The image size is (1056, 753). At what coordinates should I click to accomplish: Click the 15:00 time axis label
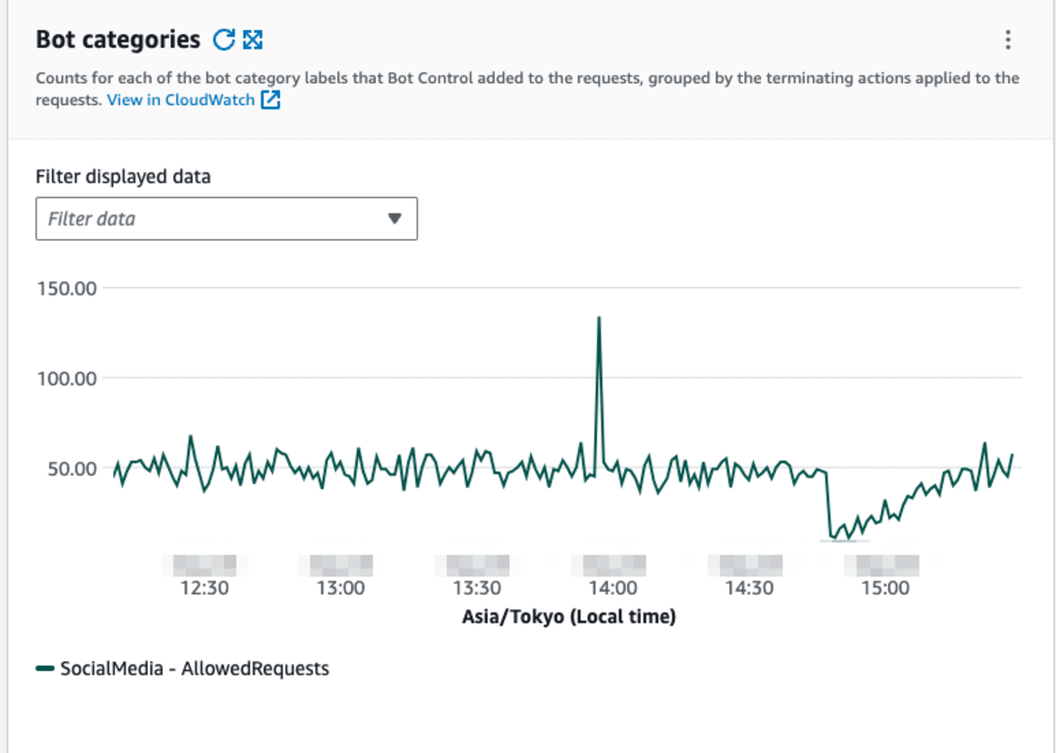tap(885, 588)
